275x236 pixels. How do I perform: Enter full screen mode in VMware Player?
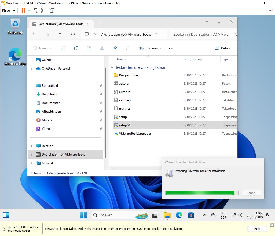(x=44, y=10)
